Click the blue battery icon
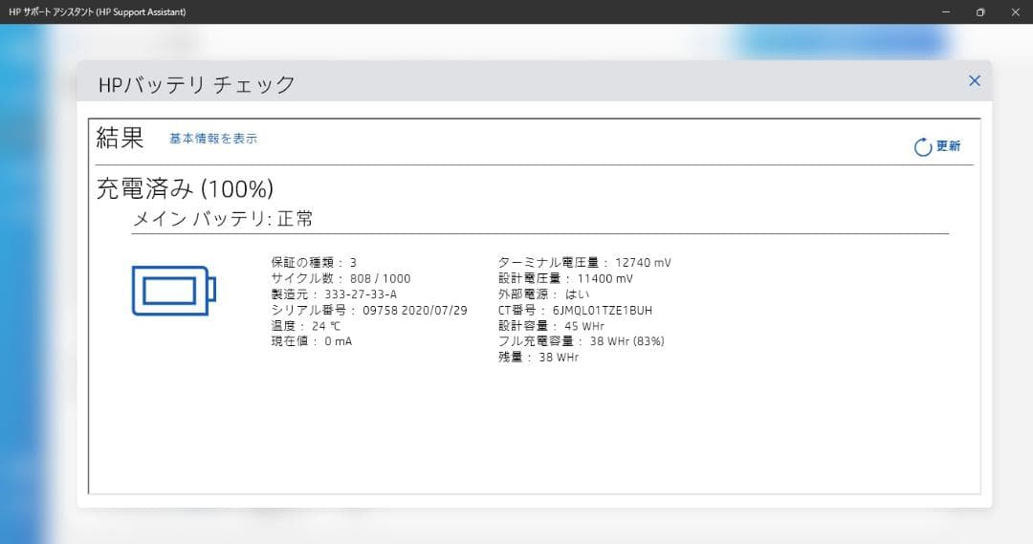1033x544 pixels. coord(174,291)
